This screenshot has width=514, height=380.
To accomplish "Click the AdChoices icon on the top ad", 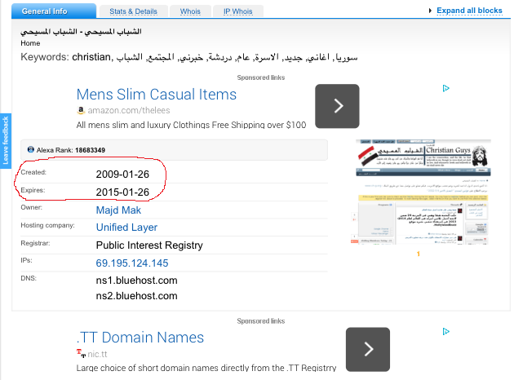I will [x=446, y=88].
